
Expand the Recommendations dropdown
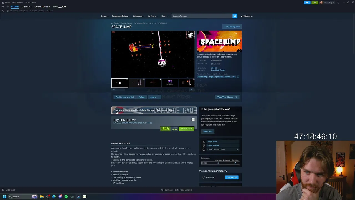[x=121, y=16]
